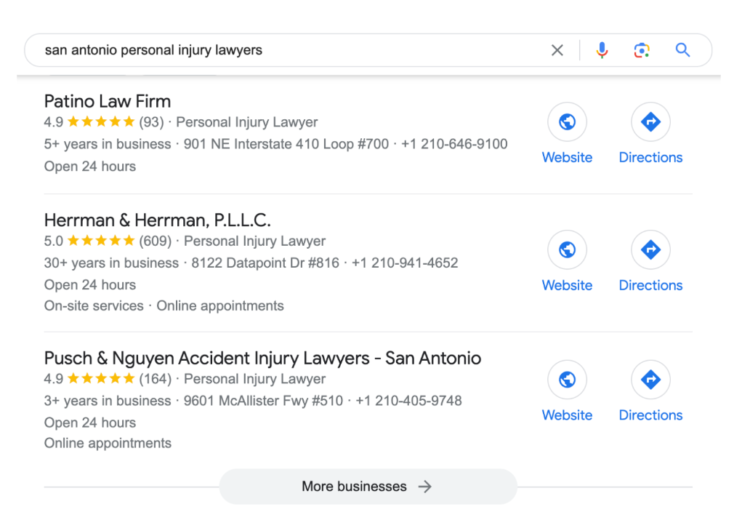Click Website label for Herrman & Herrman

tap(567, 285)
